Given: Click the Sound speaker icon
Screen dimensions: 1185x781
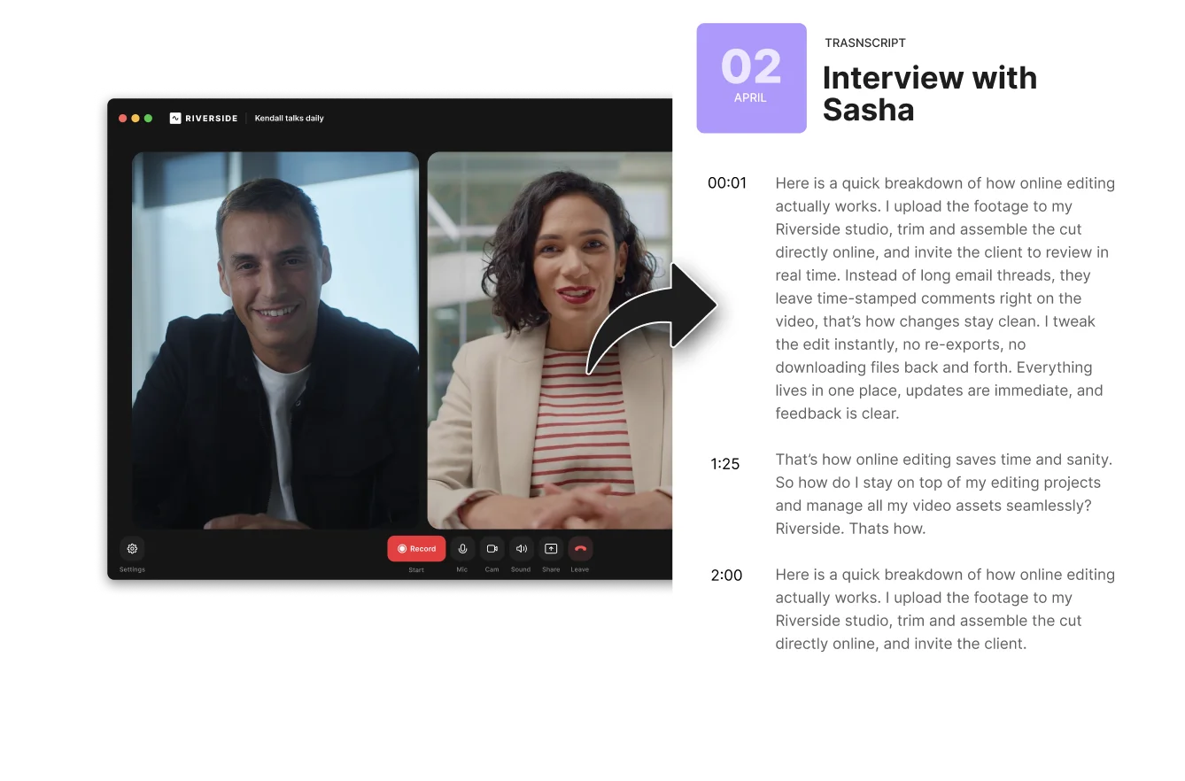Looking at the screenshot, I should 521,549.
